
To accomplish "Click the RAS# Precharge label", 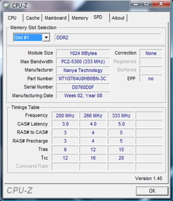I will 30,141.
